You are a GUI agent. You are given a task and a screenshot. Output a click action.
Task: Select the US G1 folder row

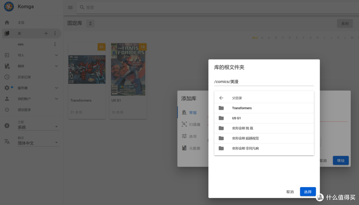pyautogui.click(x=264, y=118)
